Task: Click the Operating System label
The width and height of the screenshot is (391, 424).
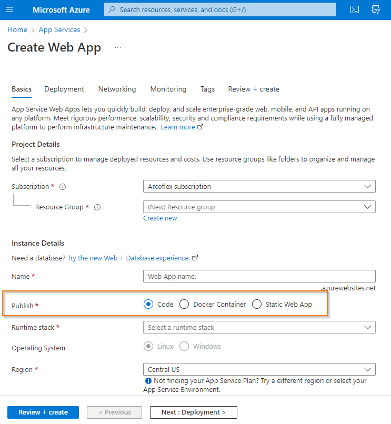Action: (38, 348)
